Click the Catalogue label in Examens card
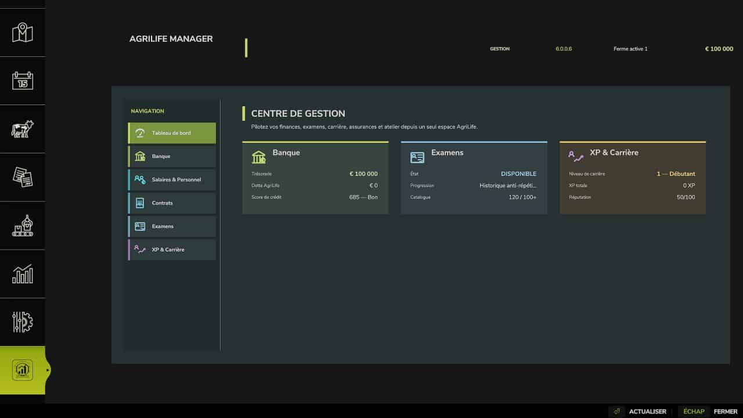The image size is (743, 418). (420, 197)
